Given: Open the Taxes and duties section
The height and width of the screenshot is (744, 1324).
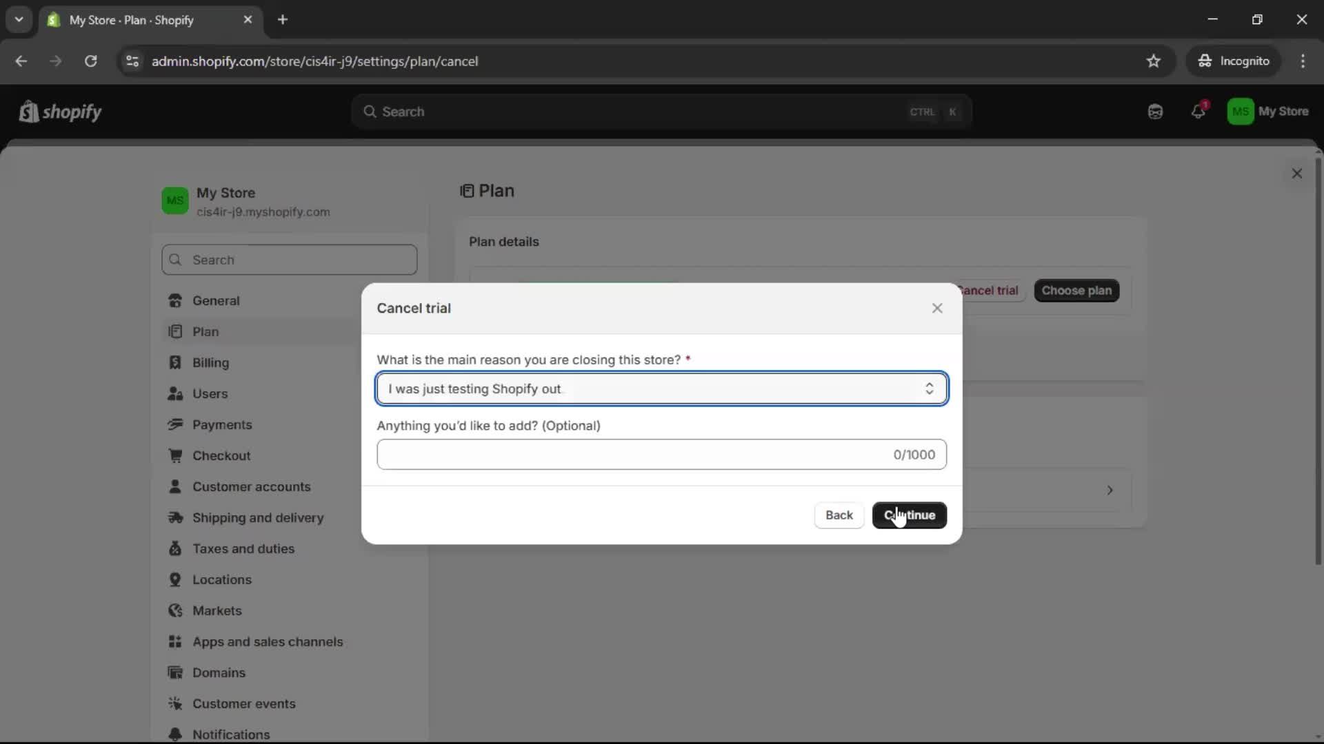Looking at the screenshot, I should coord(242,548).
